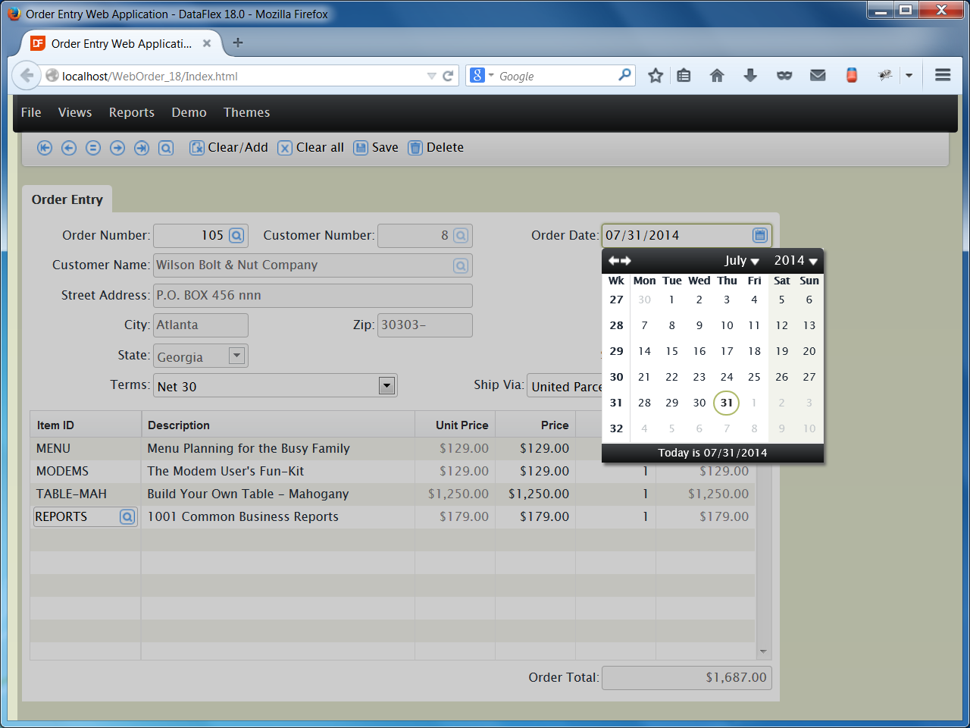Jump to the last record

tap(142, 148)
